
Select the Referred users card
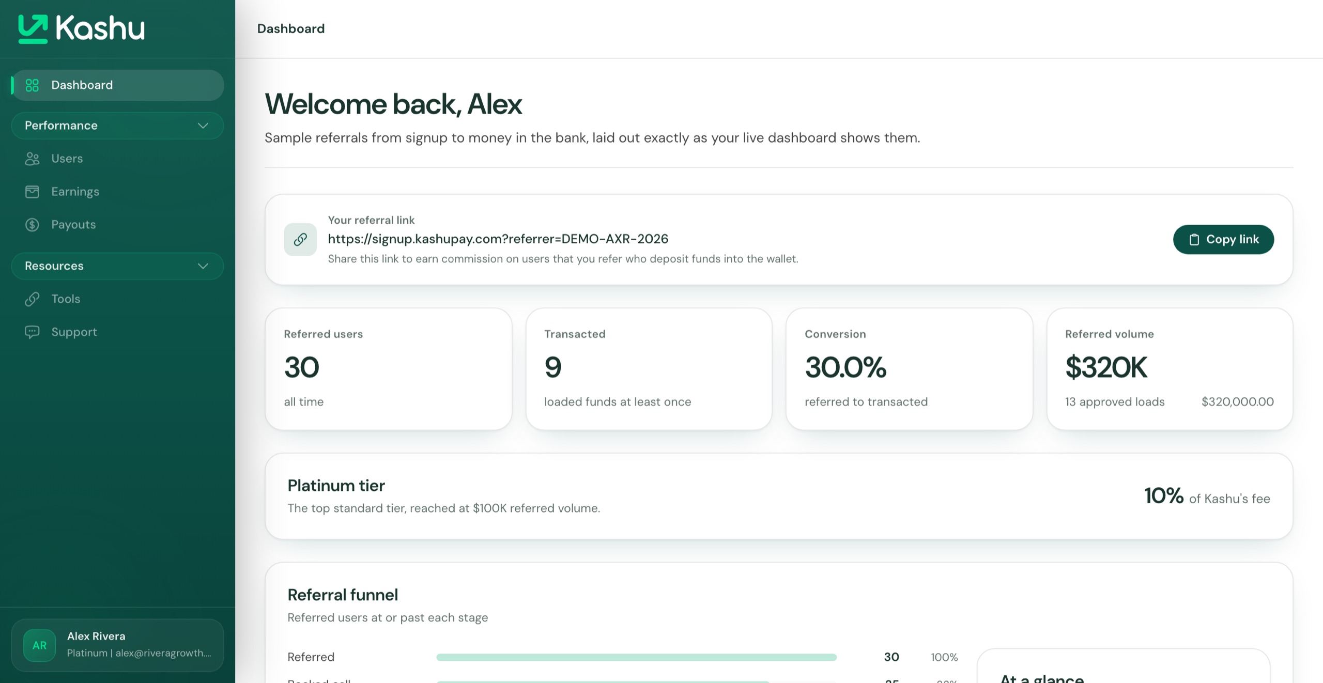click(x=389, y=369)
